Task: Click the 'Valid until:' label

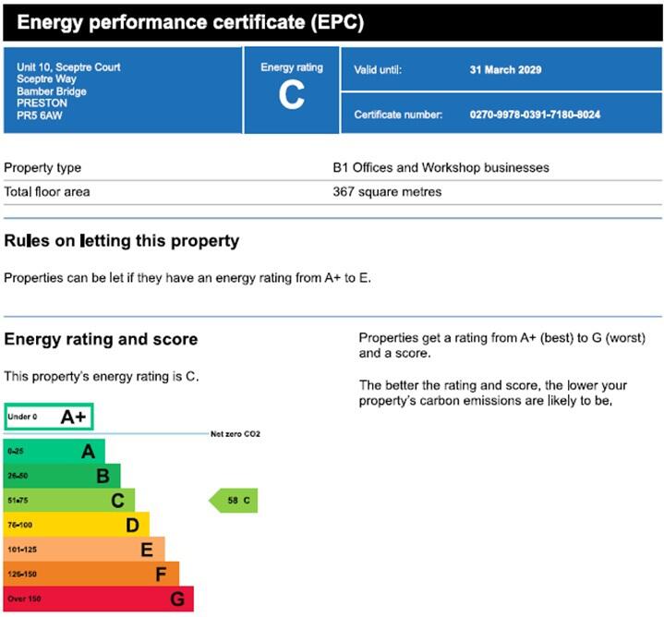Action: coord(378,70)
